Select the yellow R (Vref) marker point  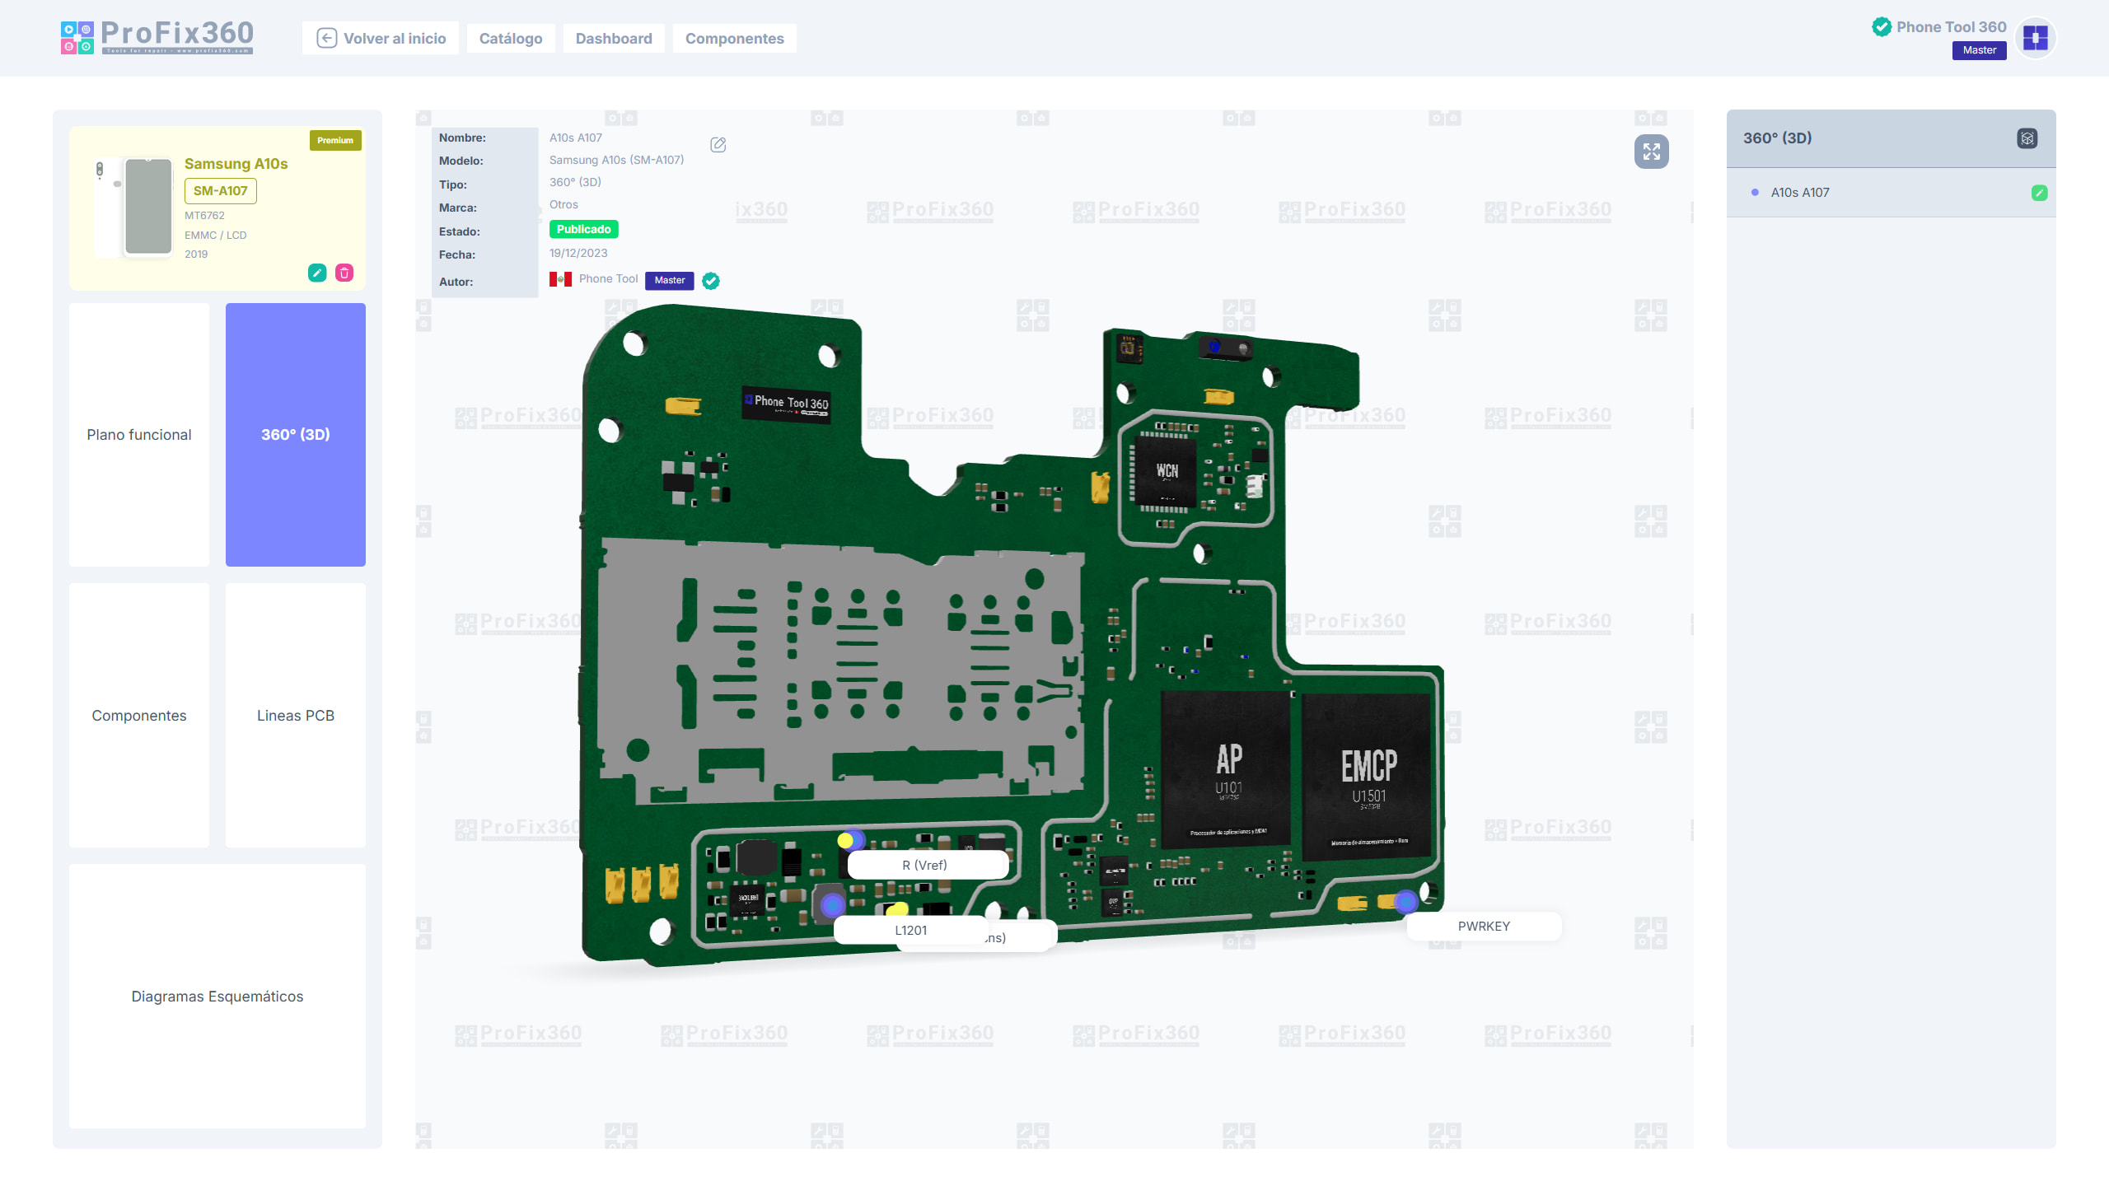click(x=845, y=841)
